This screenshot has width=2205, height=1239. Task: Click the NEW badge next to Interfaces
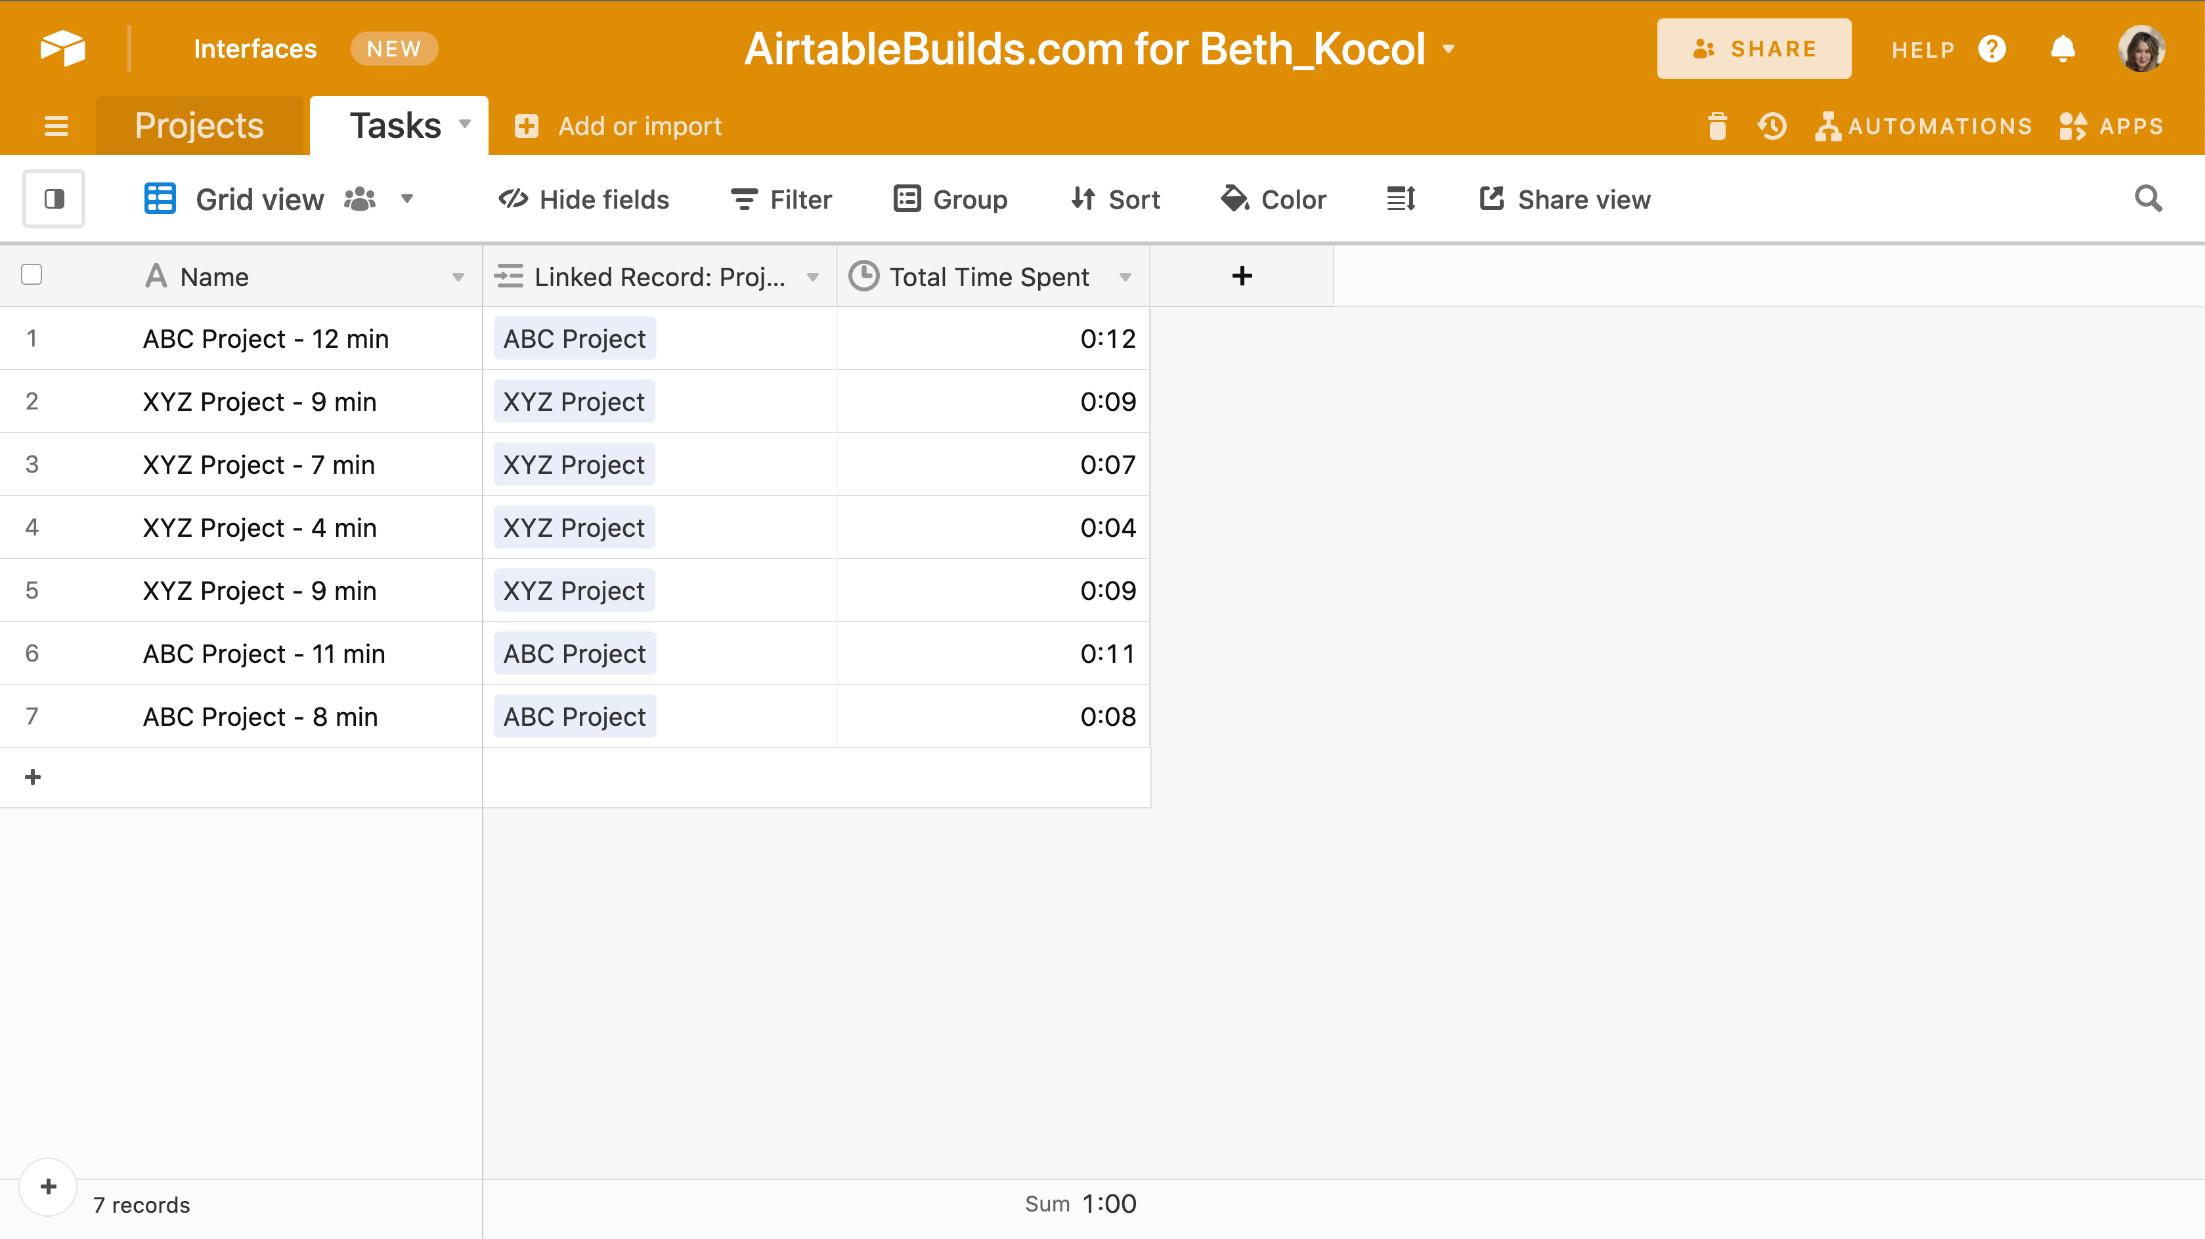[394, 49]
